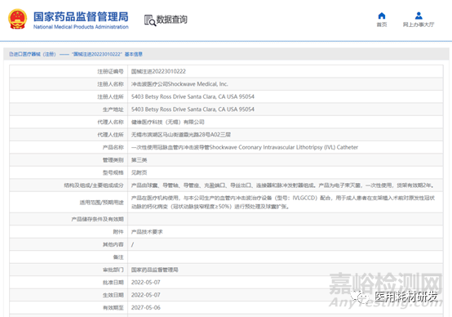
Task: Select the 管理类别 第三类 cell
Action: tap(285, 160)
